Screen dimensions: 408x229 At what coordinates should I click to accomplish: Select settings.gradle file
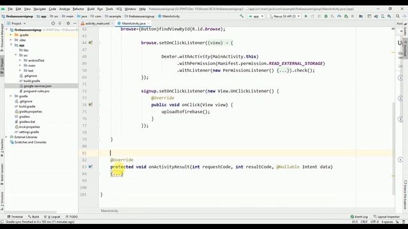(29, 132)
